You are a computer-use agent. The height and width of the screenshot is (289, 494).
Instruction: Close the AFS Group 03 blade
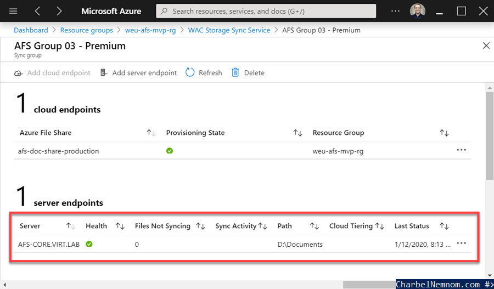pyautogui.click(x=486, y=46)
